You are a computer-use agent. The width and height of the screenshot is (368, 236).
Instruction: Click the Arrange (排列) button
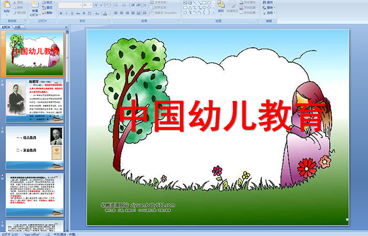point(221,8)
